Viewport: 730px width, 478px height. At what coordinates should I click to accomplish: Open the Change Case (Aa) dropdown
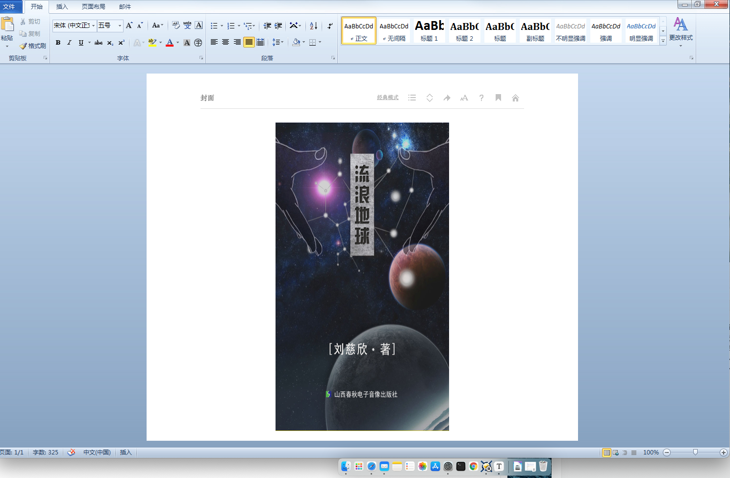157,25
